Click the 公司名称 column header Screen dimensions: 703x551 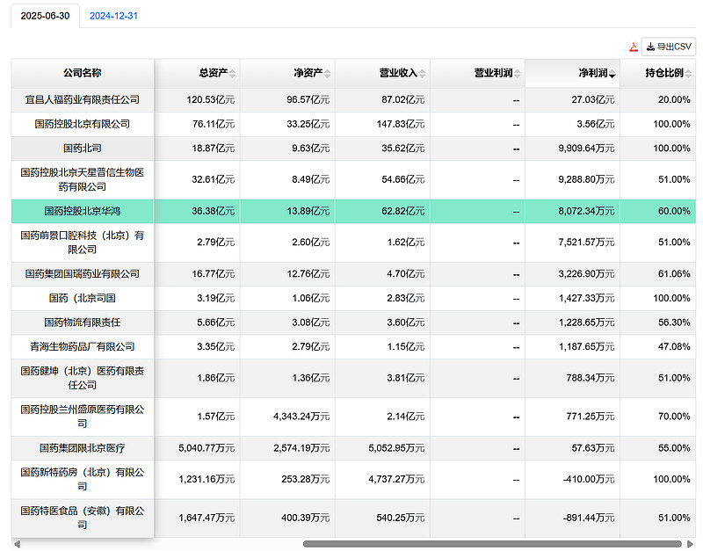click(83, 73)
